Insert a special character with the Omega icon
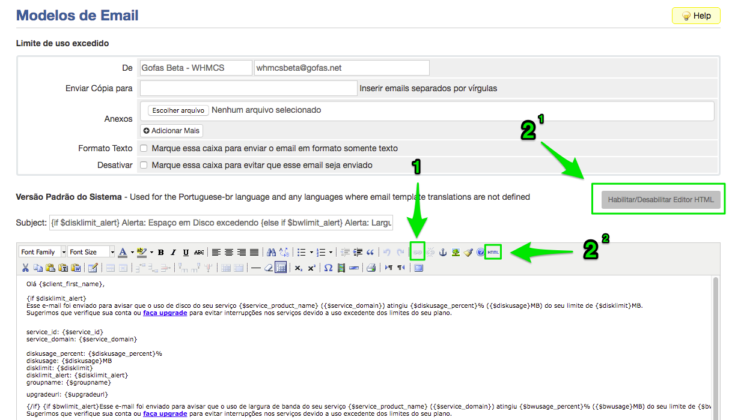This screenshot has width=729, height=420. click(328, 268)
